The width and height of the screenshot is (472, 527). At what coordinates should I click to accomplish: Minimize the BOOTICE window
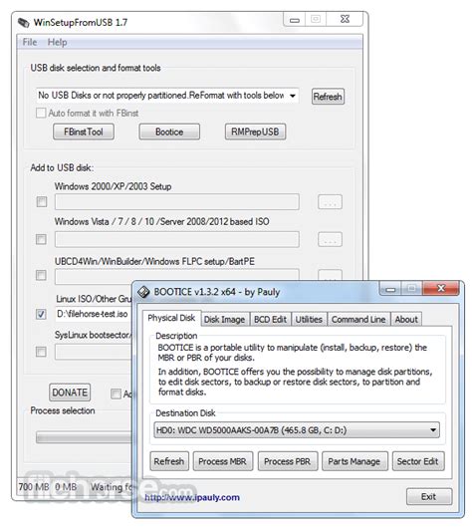390,289
